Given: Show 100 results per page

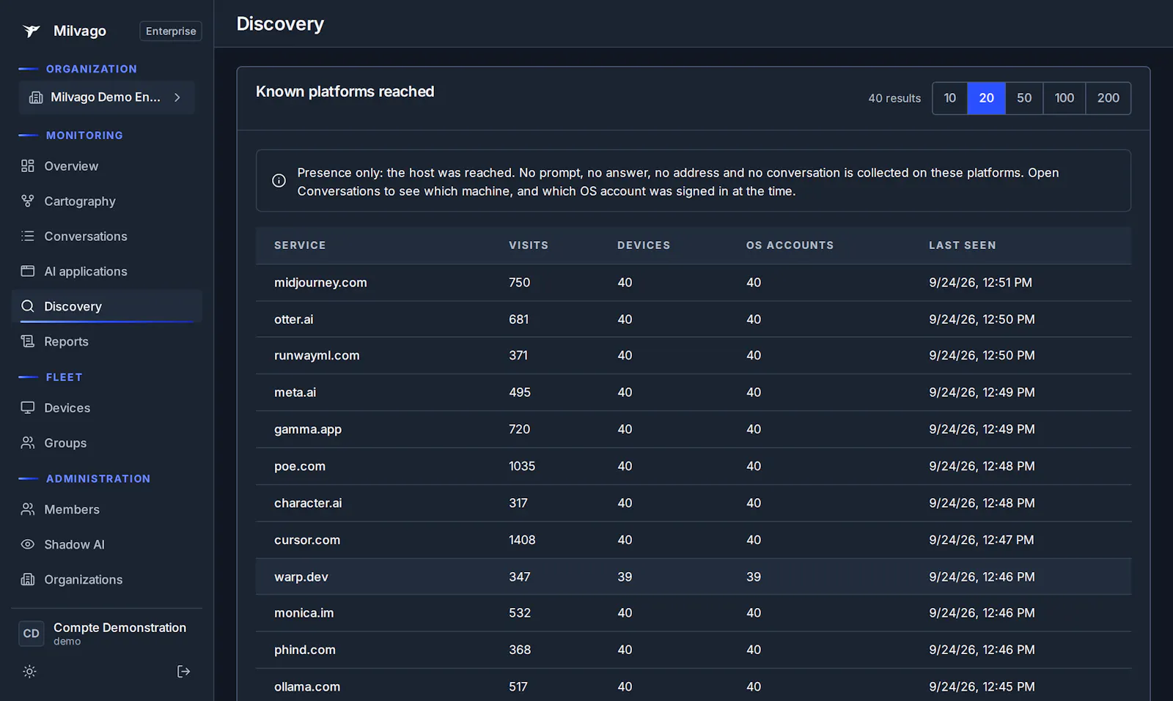Looking at the screenshot, I should [x=1064, y=98].
